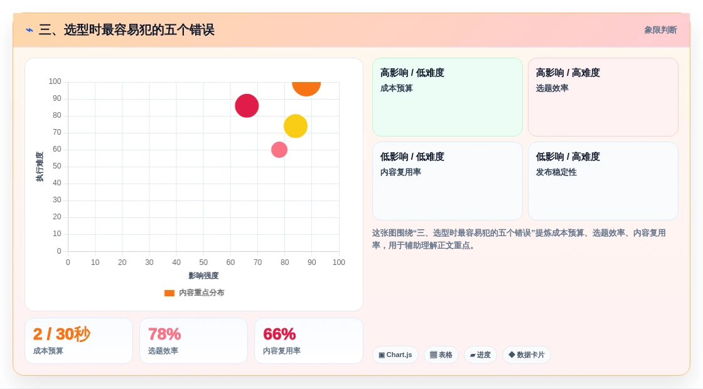
Task: Click 内容复用率 text in the quadrant card
Action: (x=400, y=172)
